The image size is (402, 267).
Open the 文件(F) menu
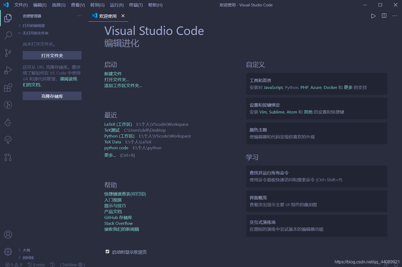point(21,5)
